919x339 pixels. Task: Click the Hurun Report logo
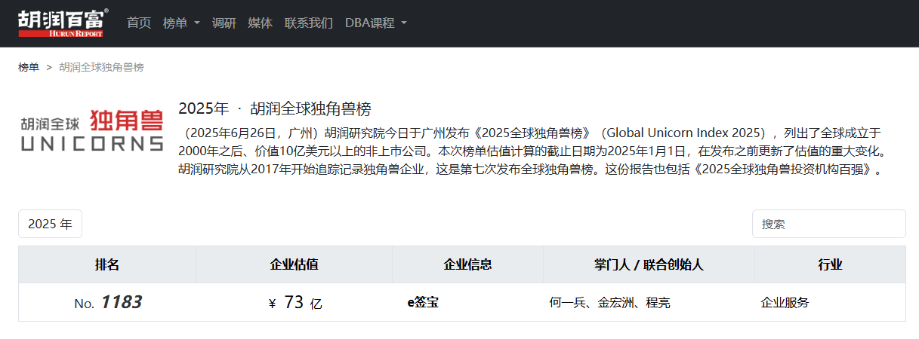[x=63, y=23]
